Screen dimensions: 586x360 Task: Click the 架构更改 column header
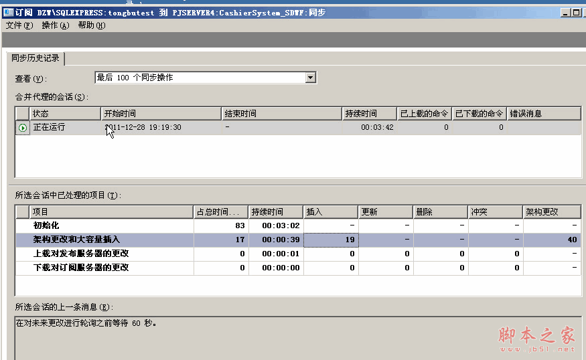coord(552,212)
